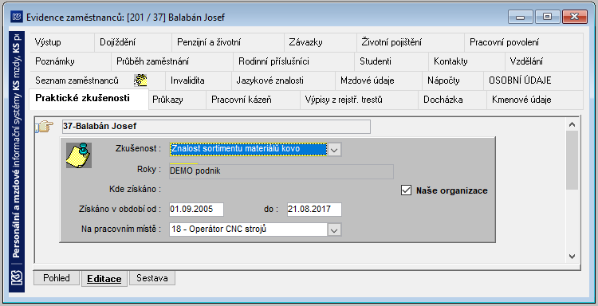The image size is (598, 306).
Task: Click the Na pracovním místě label
Action: [x=121, y=229]
